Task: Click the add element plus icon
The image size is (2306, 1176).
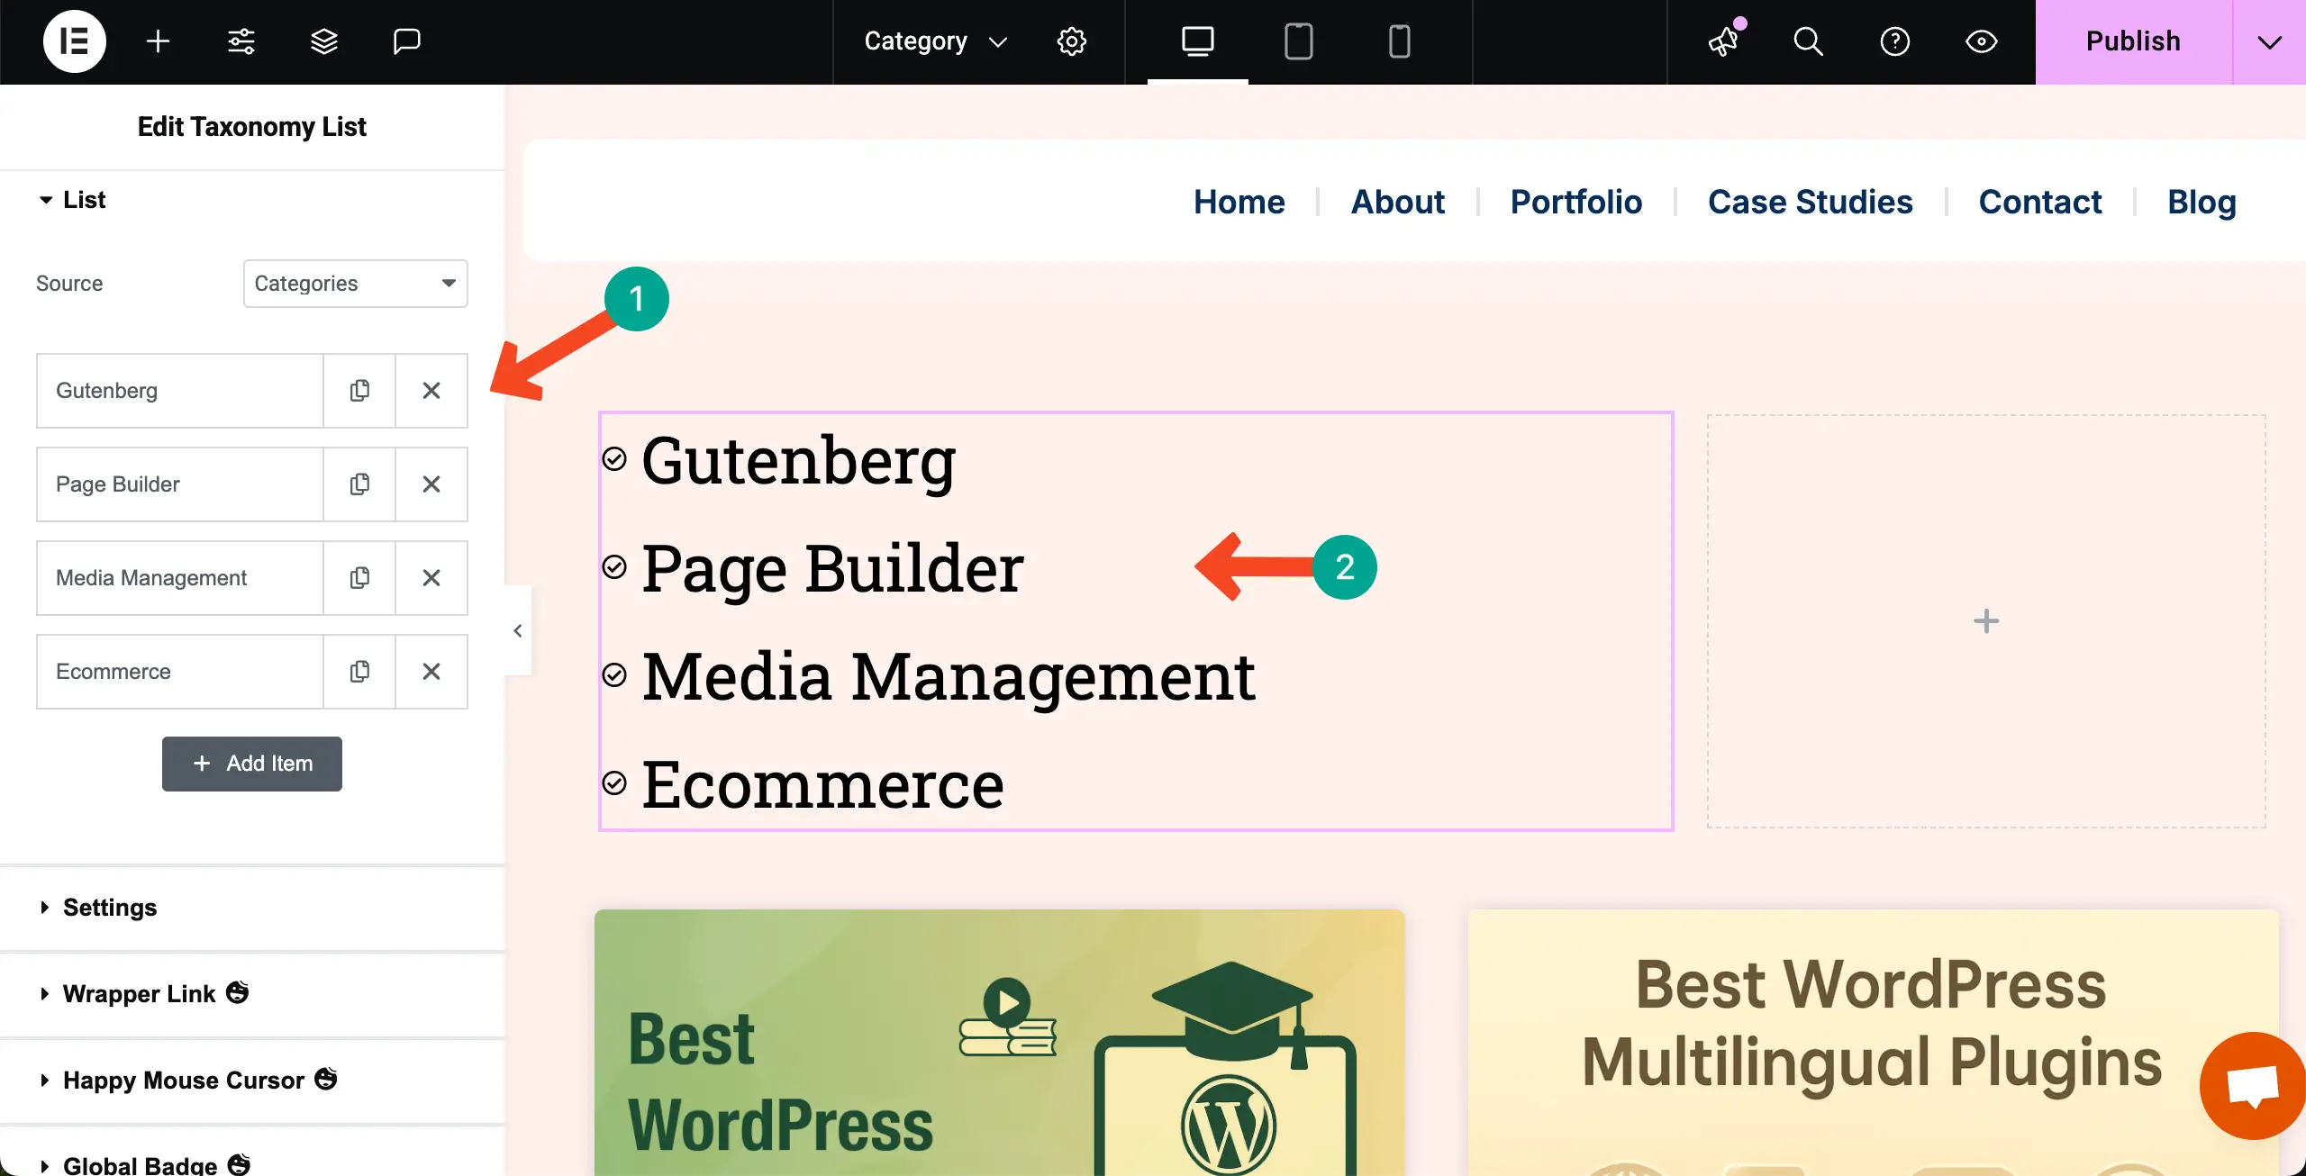Action: 158,41
